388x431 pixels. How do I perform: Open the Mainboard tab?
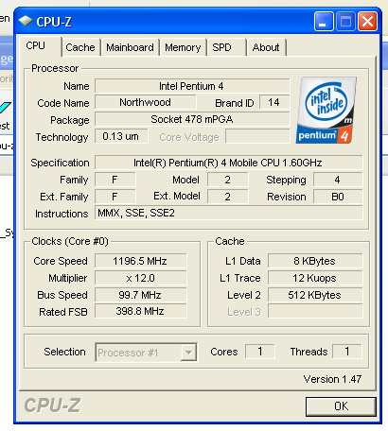[130, 47]
